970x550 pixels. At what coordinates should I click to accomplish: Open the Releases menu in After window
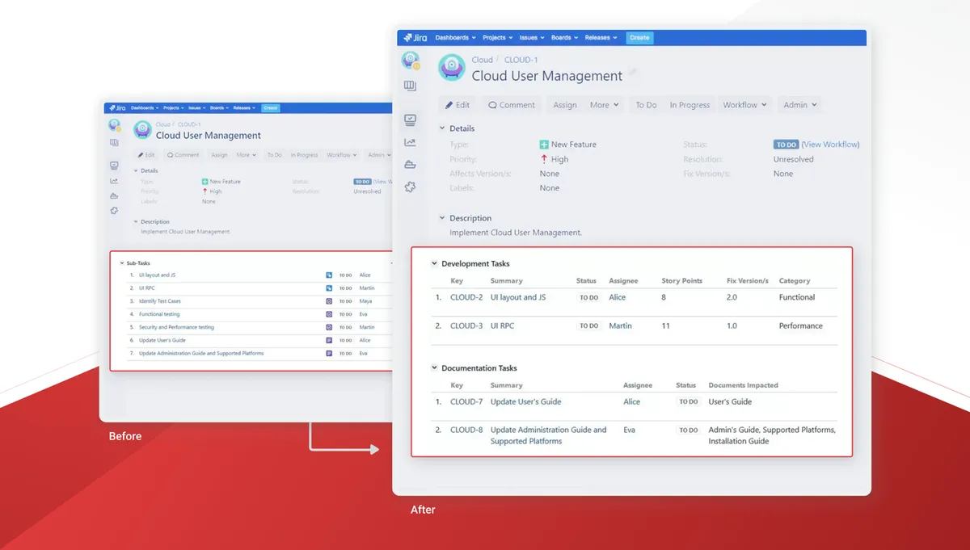(601, 37)
